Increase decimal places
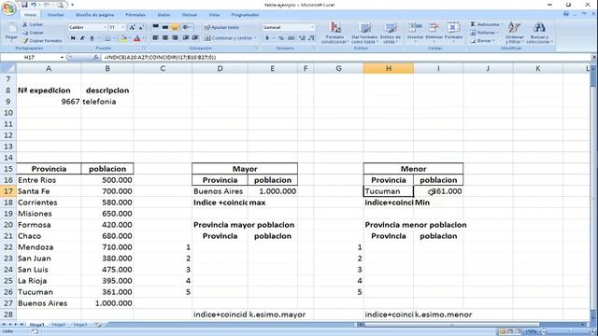 pyautogui.click(x=302, y=38)
